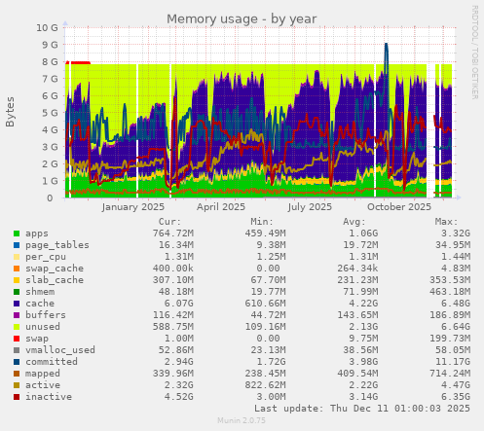Viewport: 484px width, 431px height.
Task: Click the '1 G' axis label
Action: (50, 181)
